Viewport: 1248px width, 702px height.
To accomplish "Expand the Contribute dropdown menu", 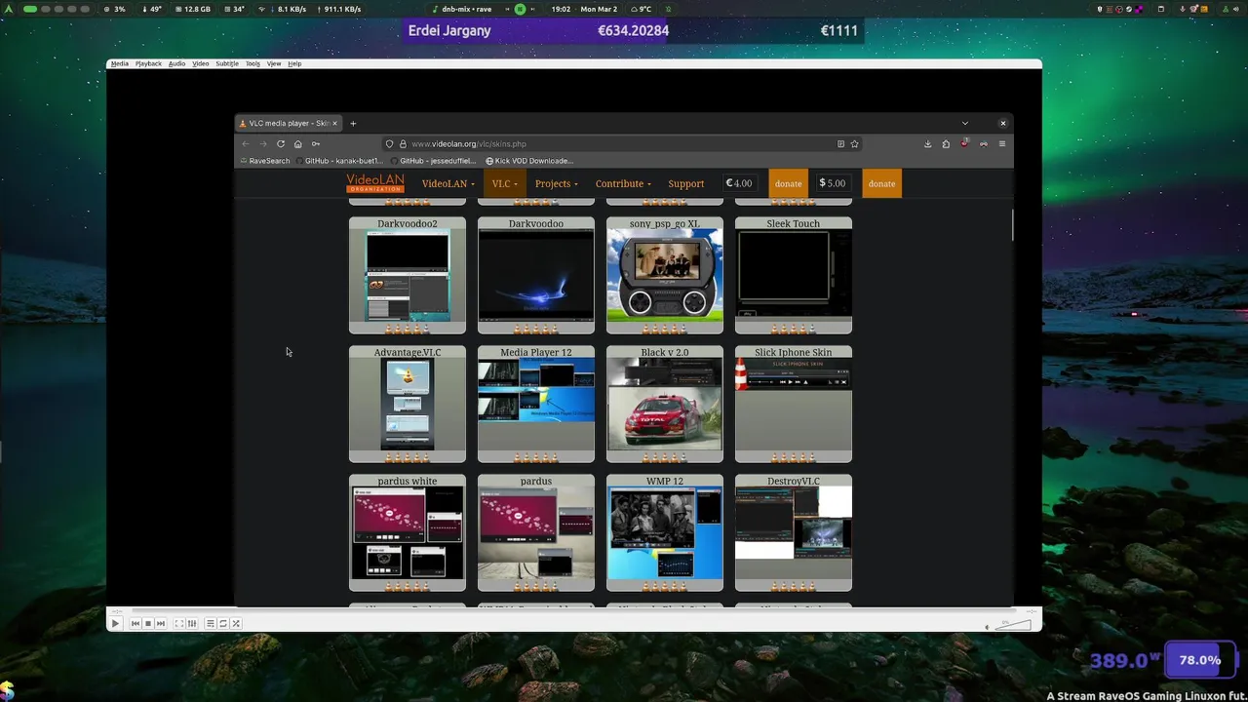I will pos(623,183).
